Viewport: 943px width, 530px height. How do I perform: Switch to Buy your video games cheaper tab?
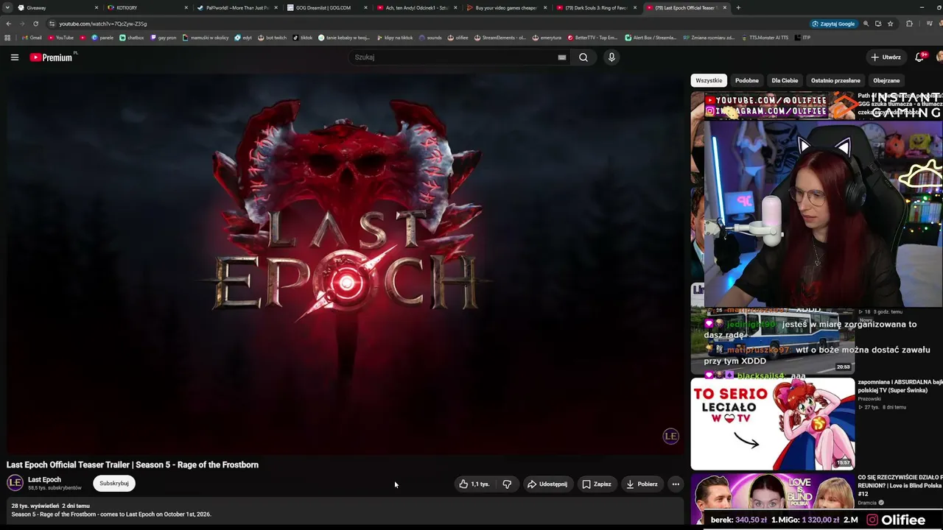[x=506, y=7]
